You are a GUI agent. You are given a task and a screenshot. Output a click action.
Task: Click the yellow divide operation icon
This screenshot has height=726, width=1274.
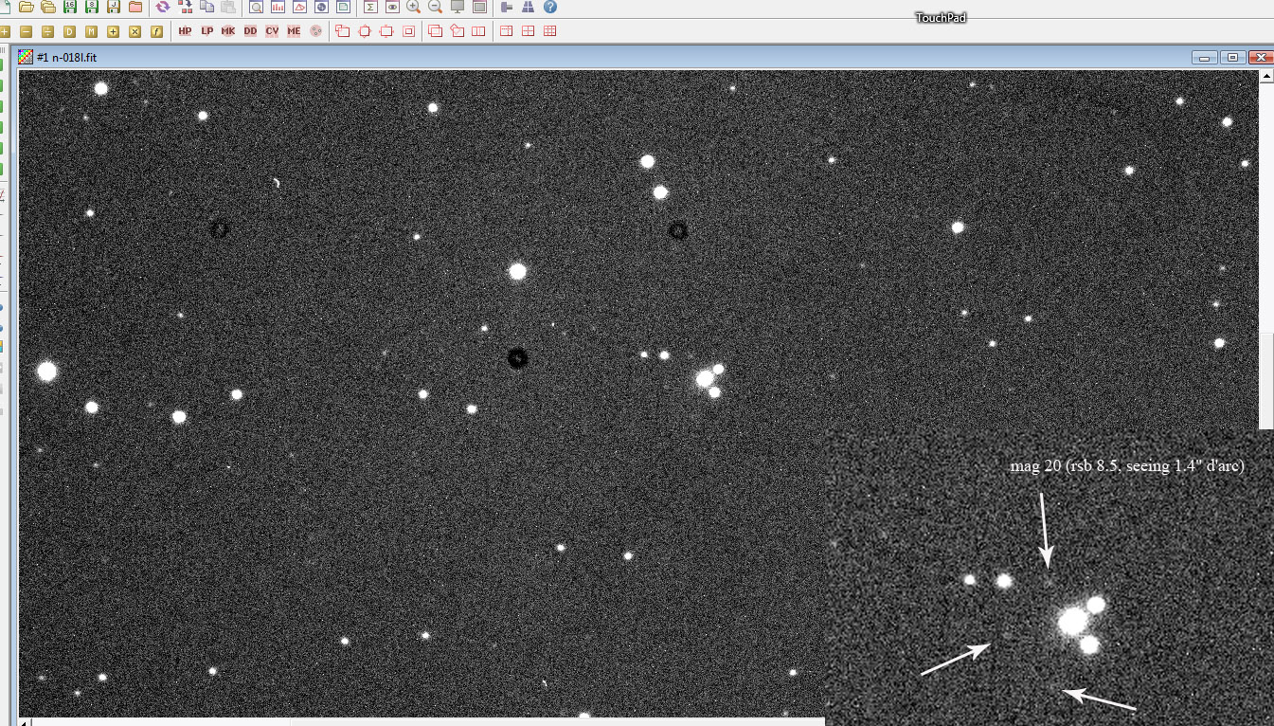point(48,31)
